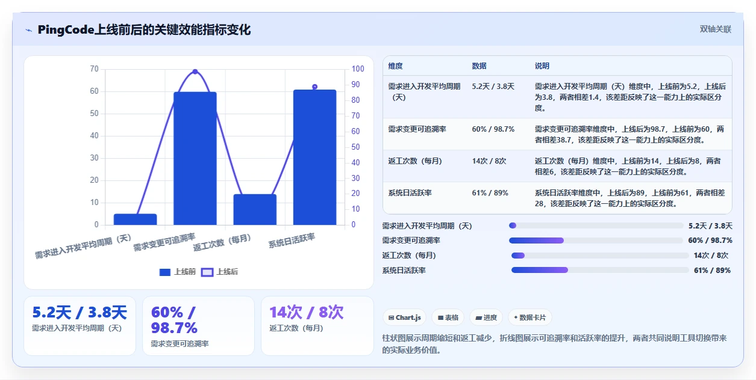
Task: Click the description mentioning 两者相差1.4
Action: tap(630, 97)
